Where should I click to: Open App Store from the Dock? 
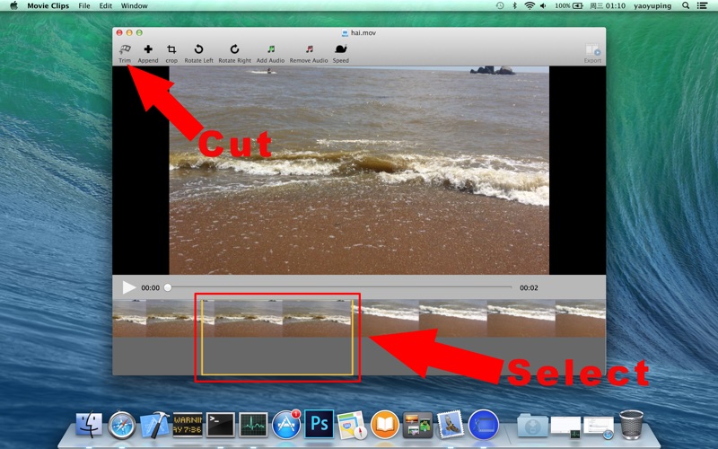coord(286,424)
